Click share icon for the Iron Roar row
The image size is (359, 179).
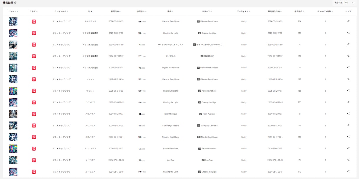[348, 160]
